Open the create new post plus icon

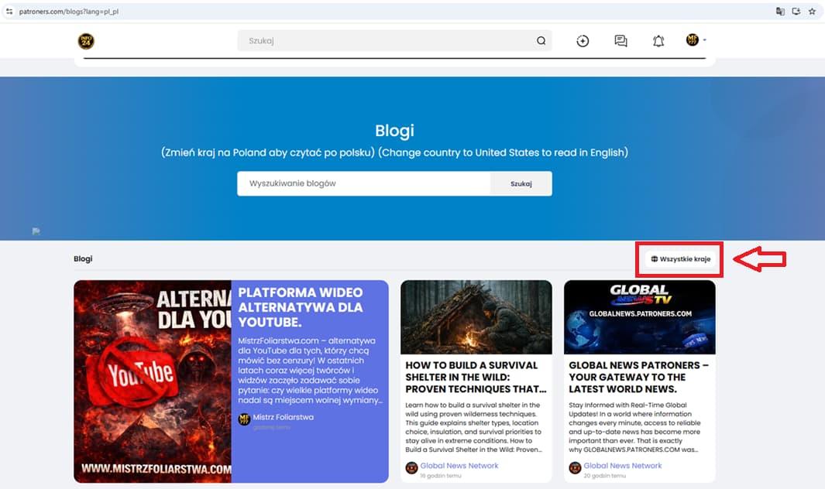[x=583, y=41]
